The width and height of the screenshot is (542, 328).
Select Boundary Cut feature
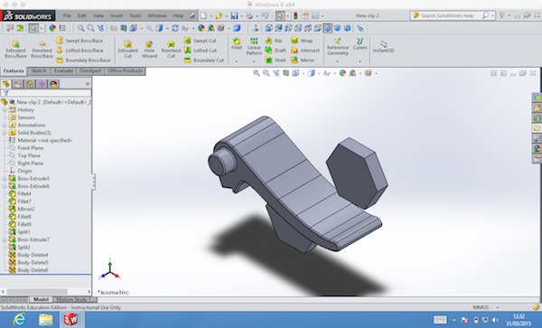tap(204, 61)
